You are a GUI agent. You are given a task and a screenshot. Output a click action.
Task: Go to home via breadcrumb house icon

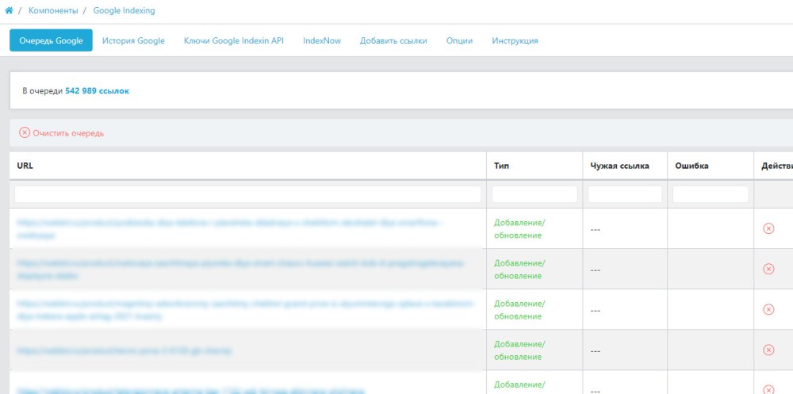click(x=9, y=10)
